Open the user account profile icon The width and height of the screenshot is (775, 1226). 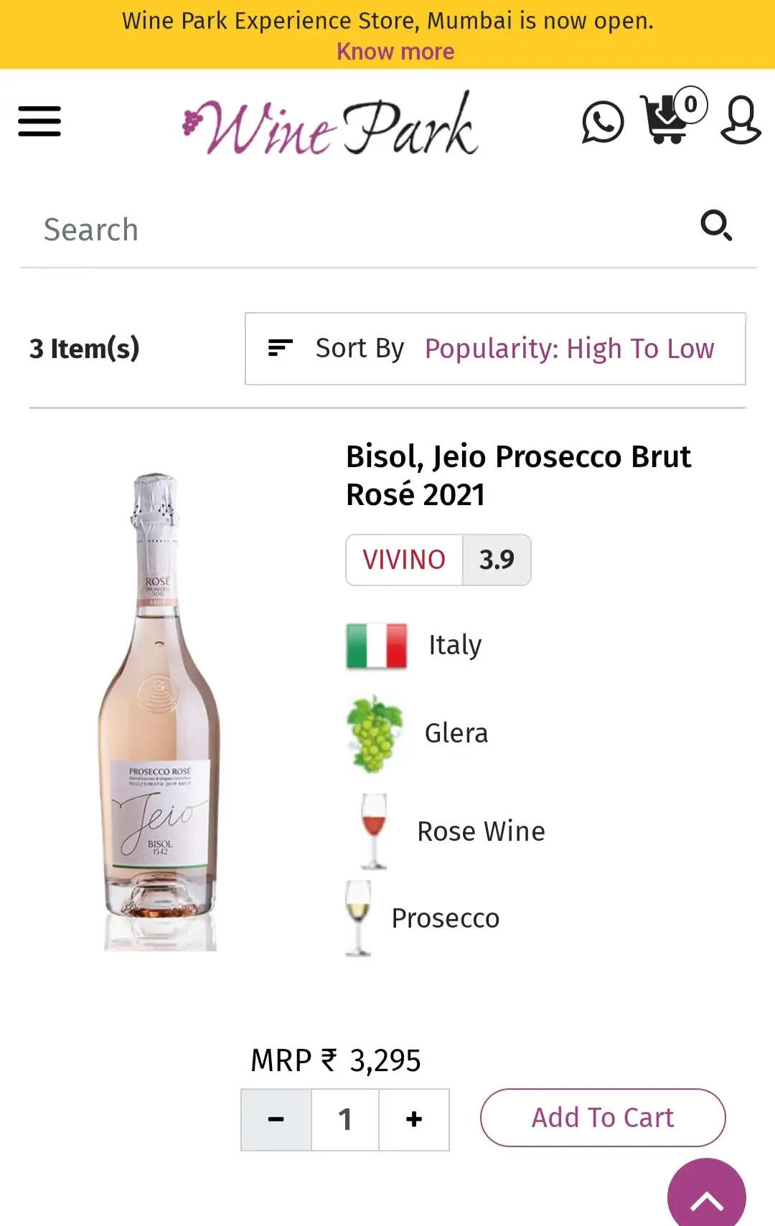[x=741, y=121]
